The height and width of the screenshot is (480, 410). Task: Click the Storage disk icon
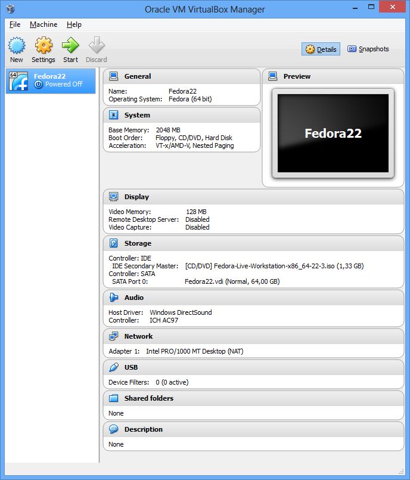pyautogui.click(x=113, y=243)
